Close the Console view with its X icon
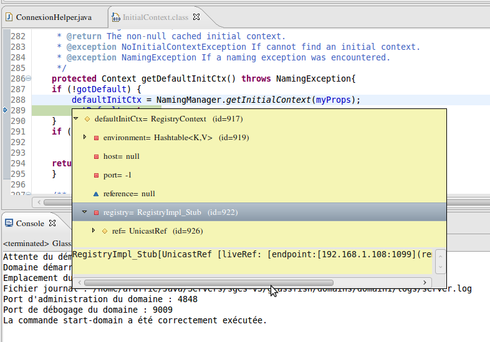This screenshot has height=342, width=490. click(52, 223)
